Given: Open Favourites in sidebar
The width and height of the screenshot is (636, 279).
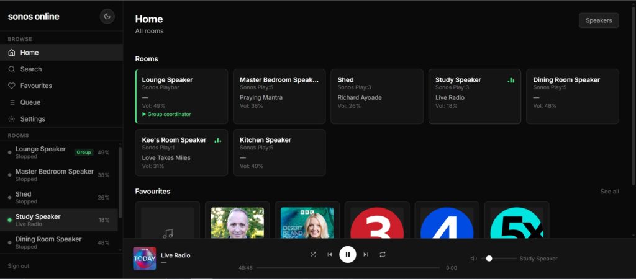Looking at the screenshot, I should pyautogui.click(x=61, y=86).
